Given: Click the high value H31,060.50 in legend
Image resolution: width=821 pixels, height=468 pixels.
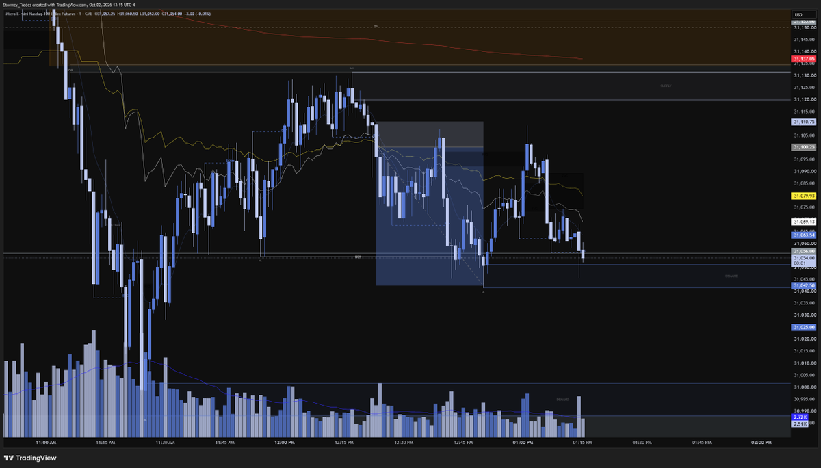Looking at the screenshot, I should coord(128,14).
